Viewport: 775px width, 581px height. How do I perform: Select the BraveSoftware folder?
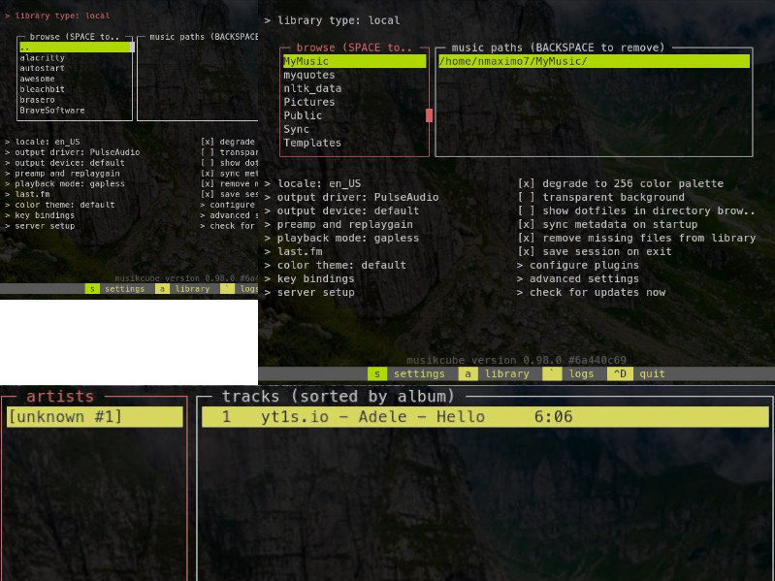point(52,111)
